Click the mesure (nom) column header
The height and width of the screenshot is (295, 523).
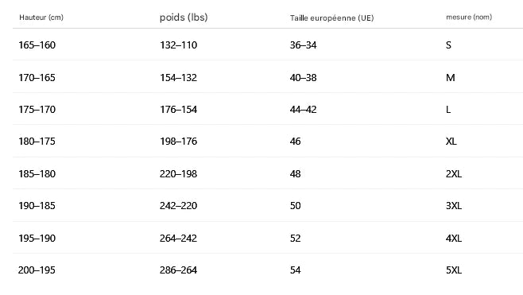[469, 17]
